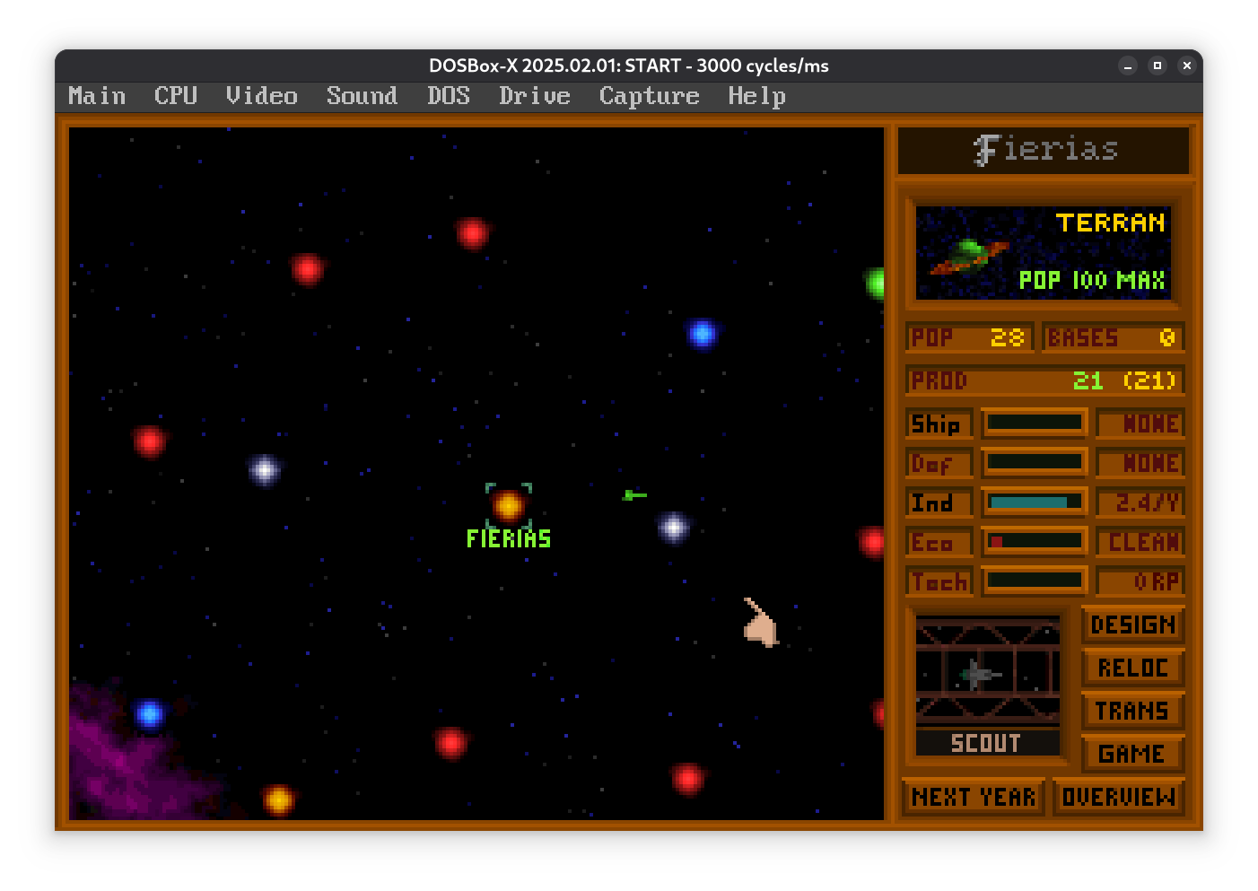Select the blue star inside the purple nebula

[x=150, y=714]
